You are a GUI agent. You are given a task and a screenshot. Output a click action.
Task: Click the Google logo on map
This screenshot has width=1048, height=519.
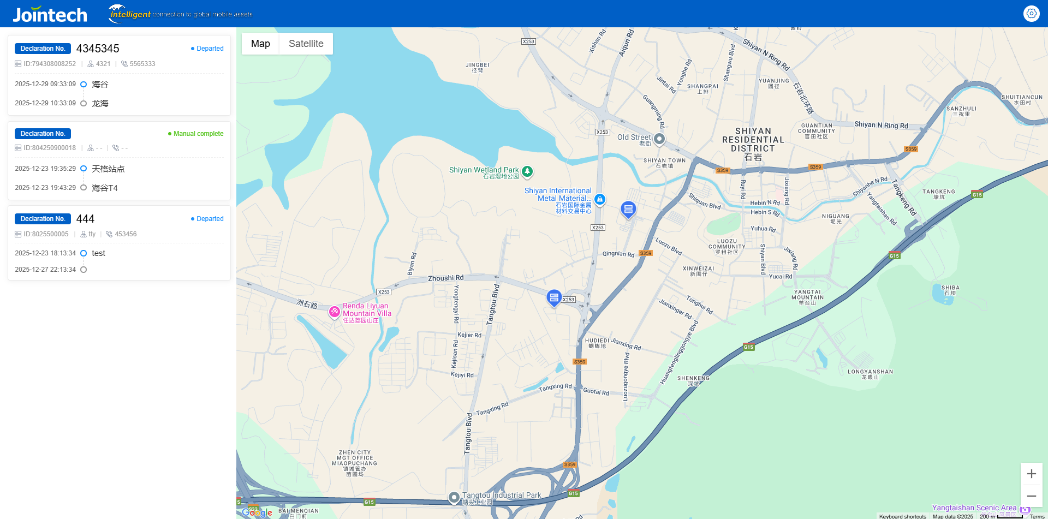257,512
